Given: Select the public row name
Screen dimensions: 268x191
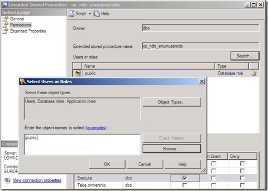Looking at the screenshot, I should pyautogui.click(x=90, y=73).
